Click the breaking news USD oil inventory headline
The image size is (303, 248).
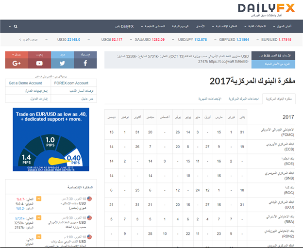(183, 59)
